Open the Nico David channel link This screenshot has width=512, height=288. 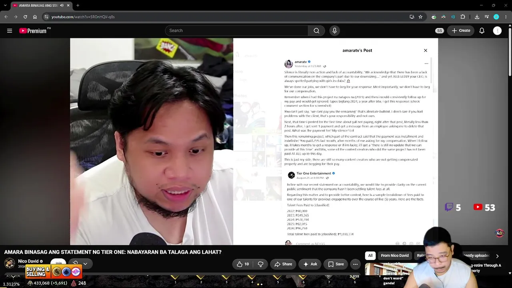[x=28, y=261]
